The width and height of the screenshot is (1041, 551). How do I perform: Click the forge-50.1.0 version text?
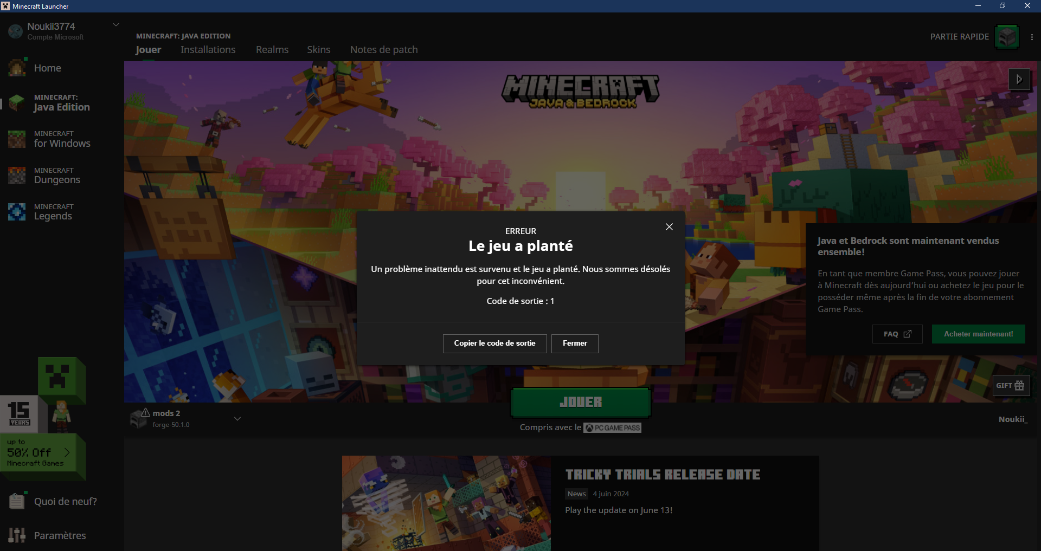171,425
